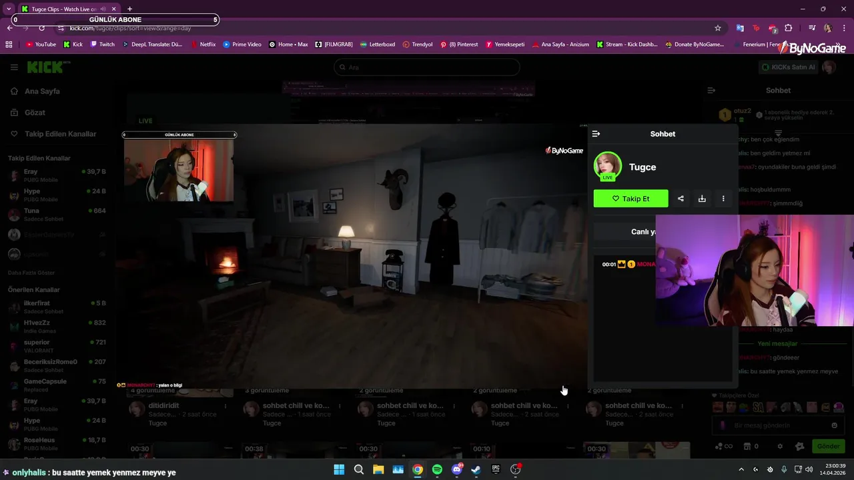Open Chrome tab search dropdown
This screenshot has width=854, height=480.
tap(8, 9)
